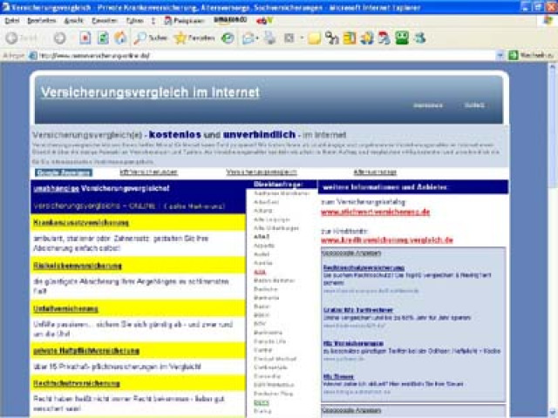Open the Extras menu

point(134,21)
